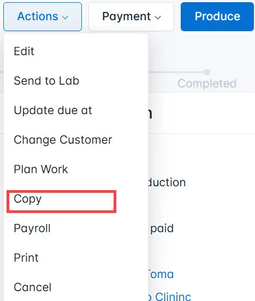The image size is (255, 301).
Task: Expand the Payment dropdown
Action: pyautogui.click(x=131, y=17)
